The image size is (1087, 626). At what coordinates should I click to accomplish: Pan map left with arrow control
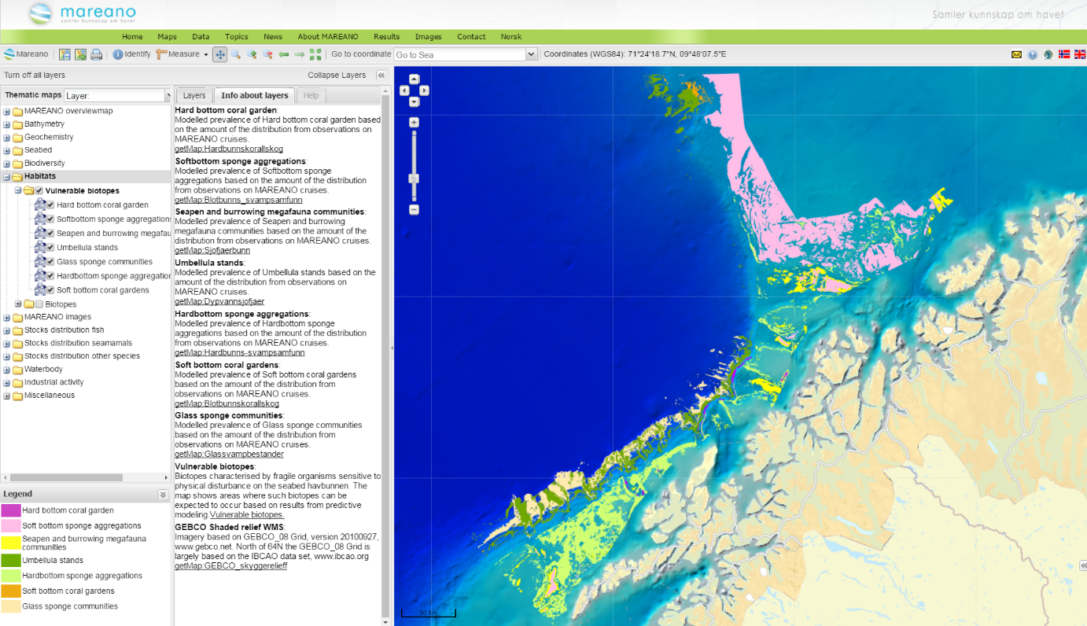(404, 90)
